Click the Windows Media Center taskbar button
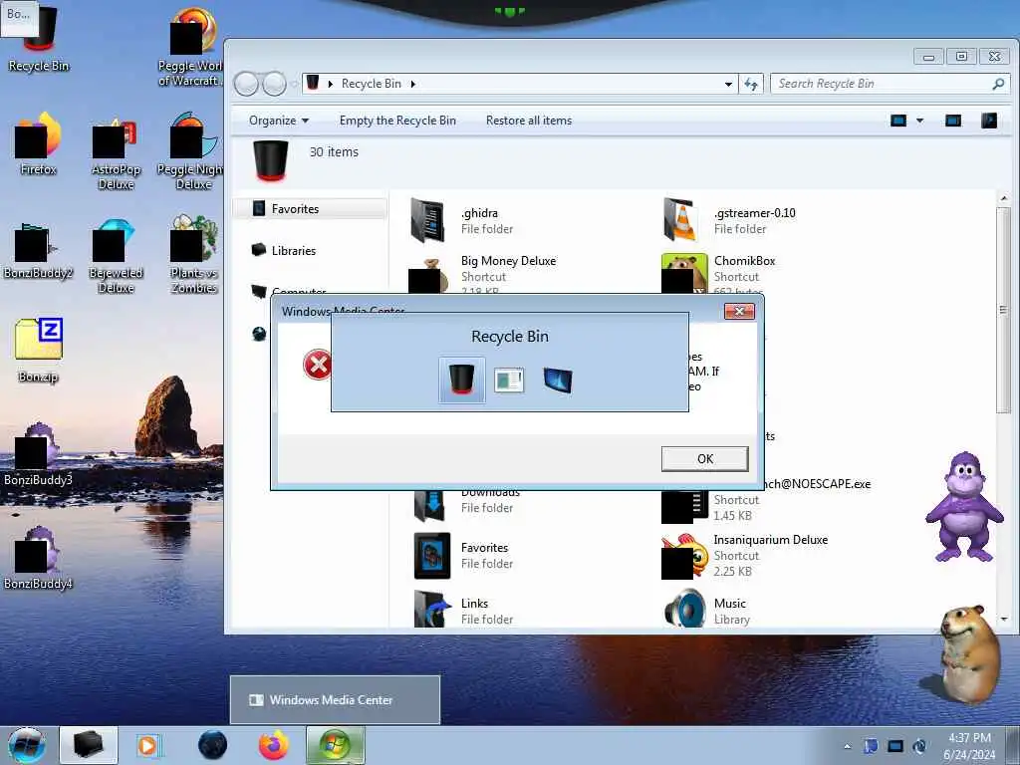Viewport: 1020px width, 765px height. pyautogui.click(x=336, y=745)
